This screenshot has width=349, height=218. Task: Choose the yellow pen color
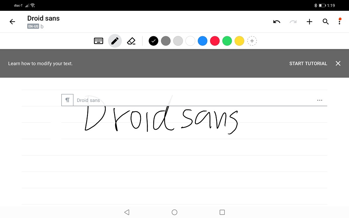point(239,41)
